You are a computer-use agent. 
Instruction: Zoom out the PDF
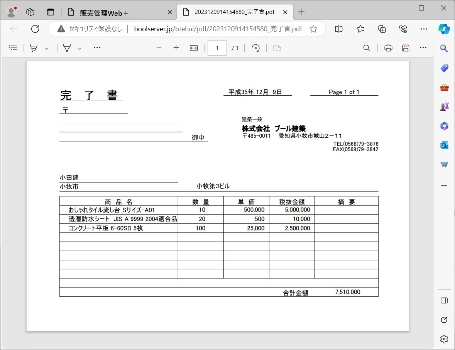click(x=159, y=48)
